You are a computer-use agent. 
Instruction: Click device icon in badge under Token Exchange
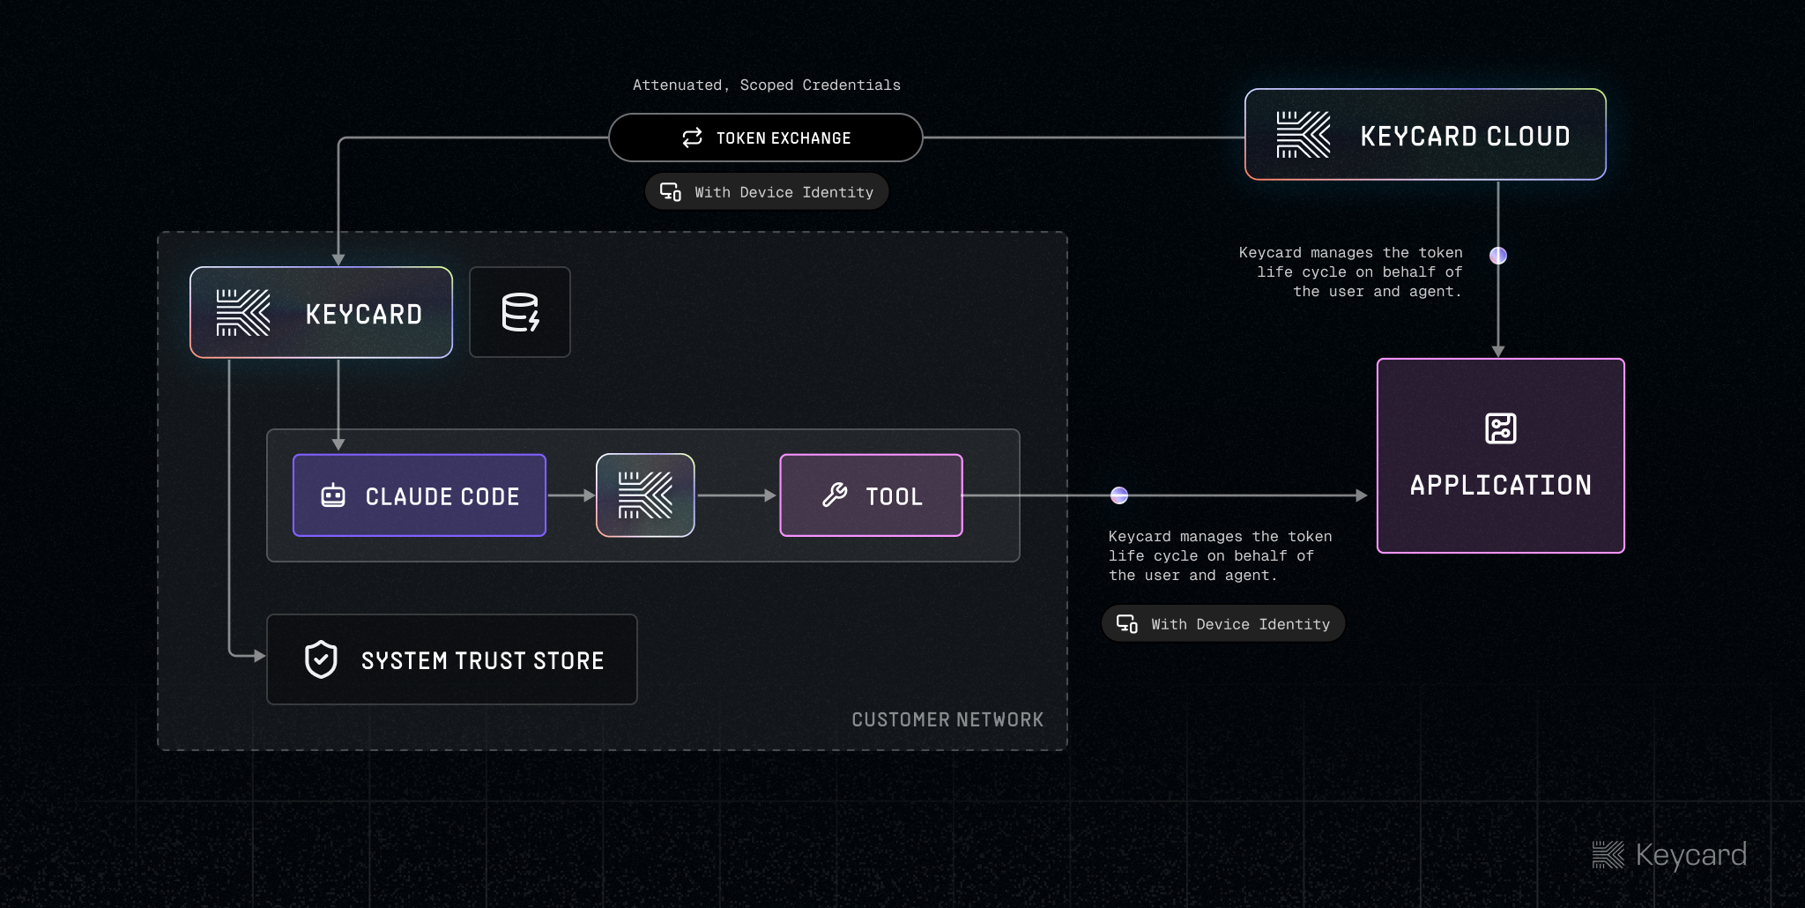point(671,192)
